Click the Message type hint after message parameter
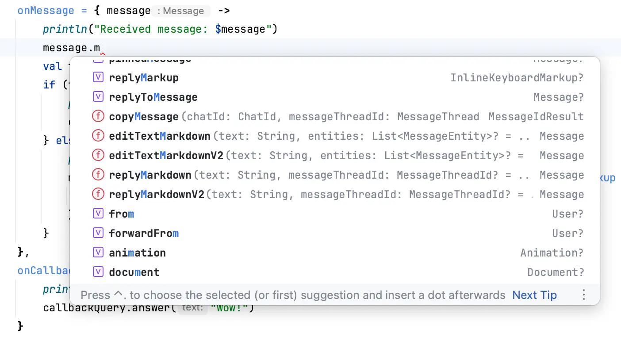This screenshot has height=337, width=621. click(181, 11)
